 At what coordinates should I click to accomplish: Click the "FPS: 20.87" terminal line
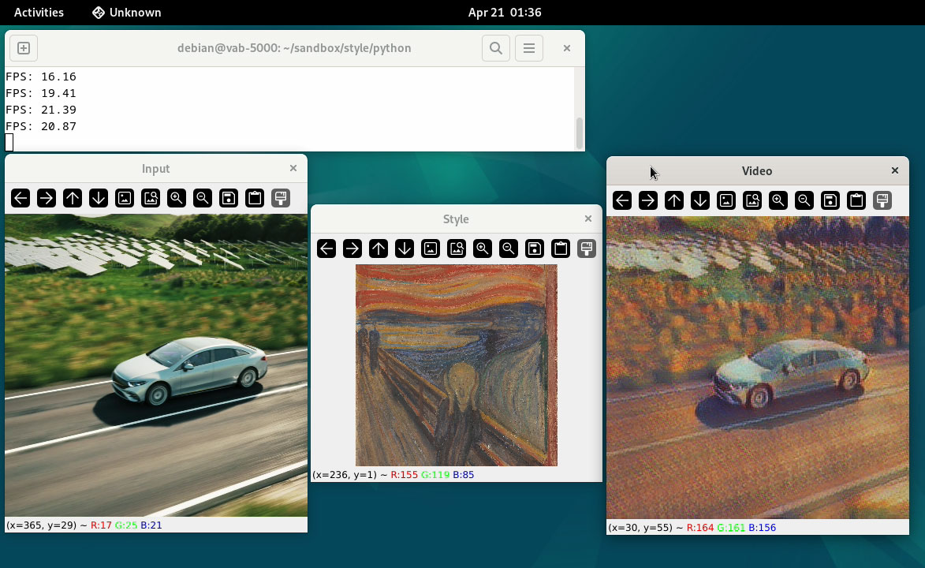[41, 126]
